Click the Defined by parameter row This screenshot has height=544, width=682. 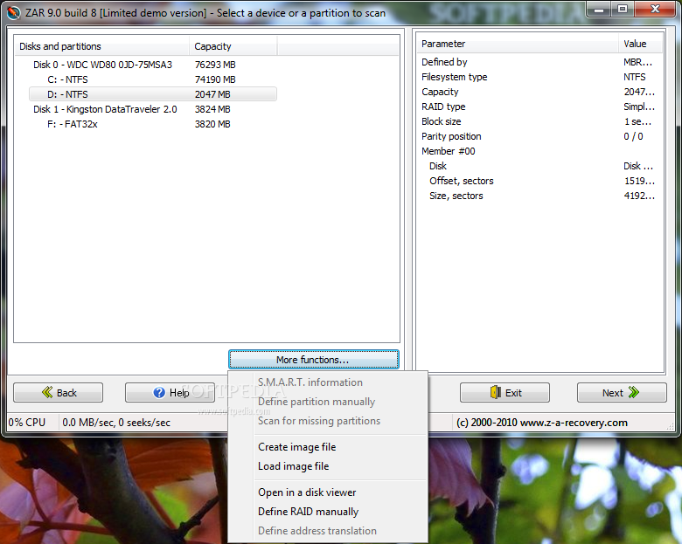coord(539,62)
